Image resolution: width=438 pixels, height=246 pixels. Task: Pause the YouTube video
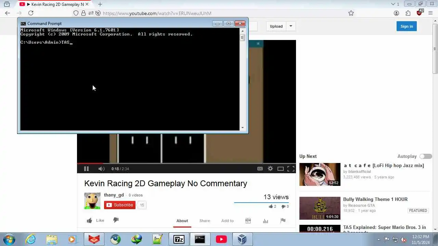86,168
